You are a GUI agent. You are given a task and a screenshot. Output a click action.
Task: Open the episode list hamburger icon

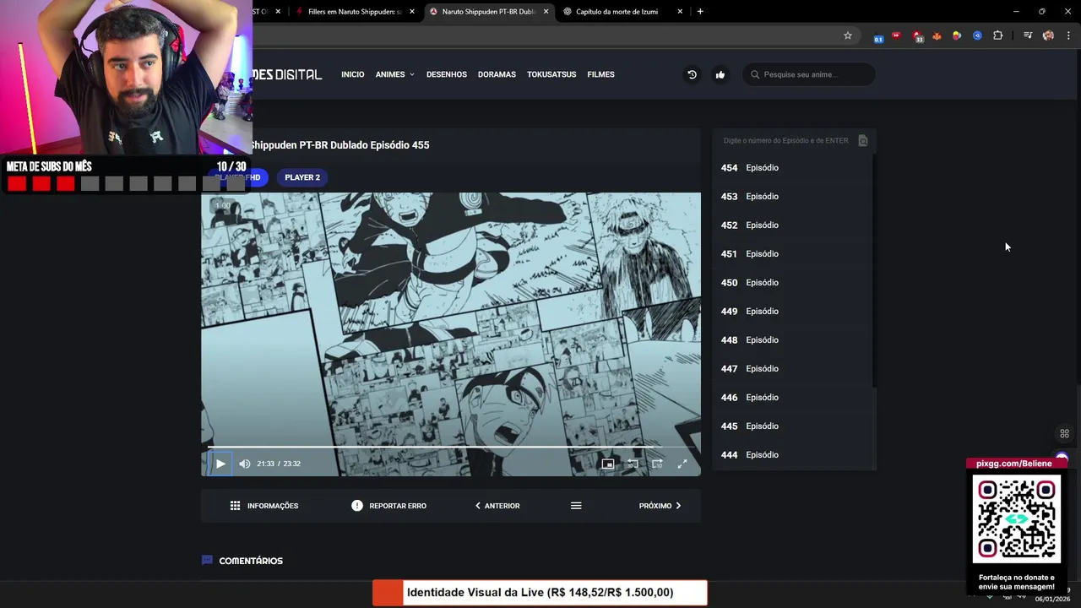tap(576, 506)
